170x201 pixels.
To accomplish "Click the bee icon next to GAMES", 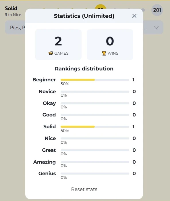I will 51,53.
